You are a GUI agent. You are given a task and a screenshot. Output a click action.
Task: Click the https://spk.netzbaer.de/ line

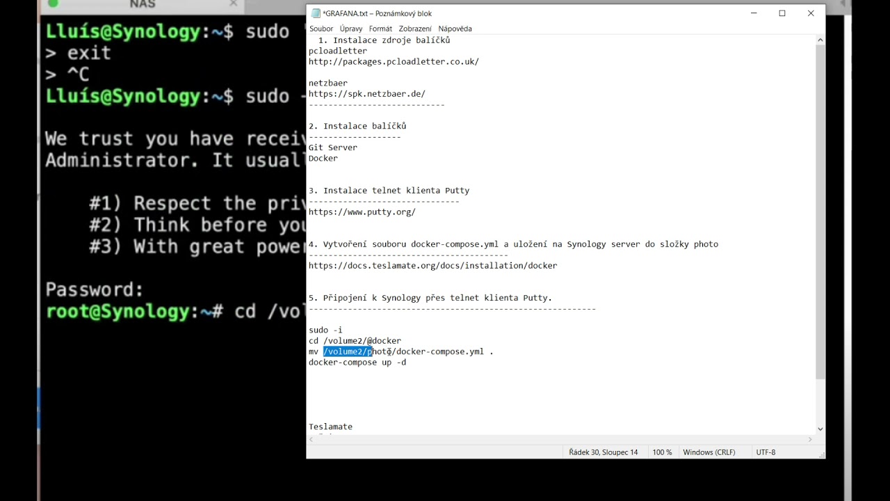coord(367,93)
